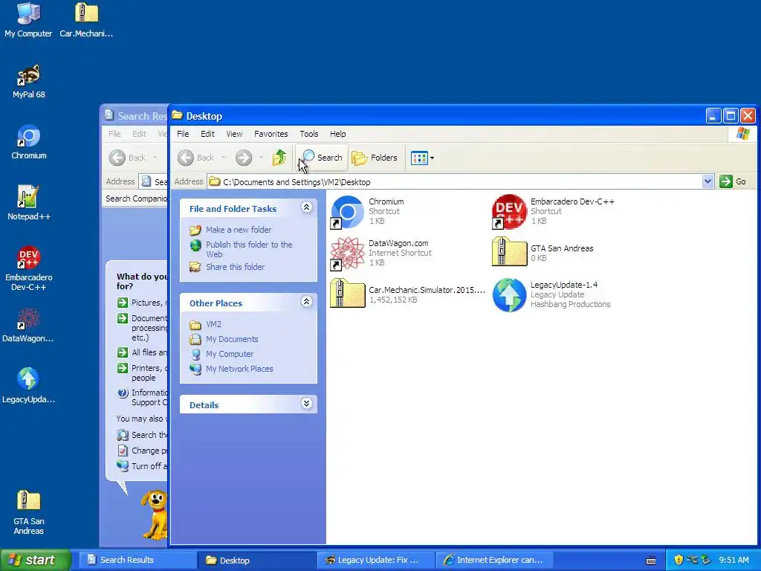Click Windows Security shield tray icon
The height and width of the screenshot is (571, 761).
679,560
